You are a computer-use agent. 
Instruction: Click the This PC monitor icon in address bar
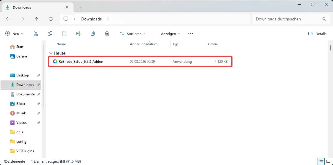[66, 19]
